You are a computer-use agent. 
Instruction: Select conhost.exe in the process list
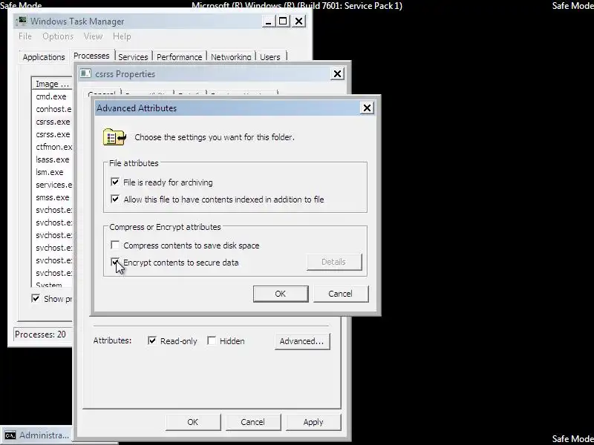[52, 109]
